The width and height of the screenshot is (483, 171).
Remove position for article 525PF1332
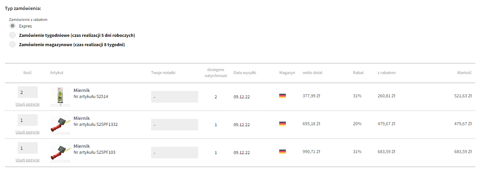click(x=28, y=132)
